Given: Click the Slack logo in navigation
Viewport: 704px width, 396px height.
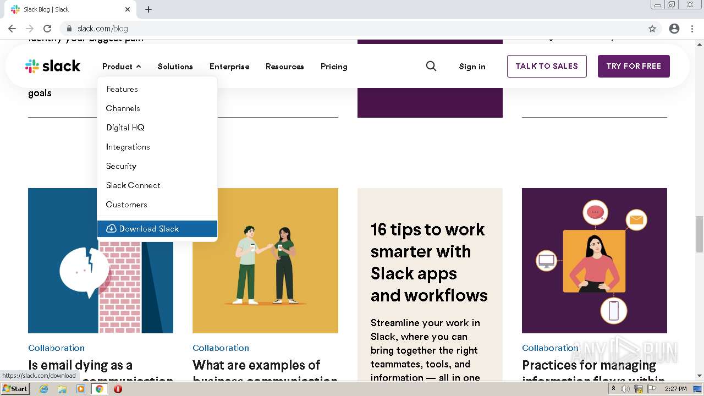Looking at the screenshot, I should [x=53, y=67].
